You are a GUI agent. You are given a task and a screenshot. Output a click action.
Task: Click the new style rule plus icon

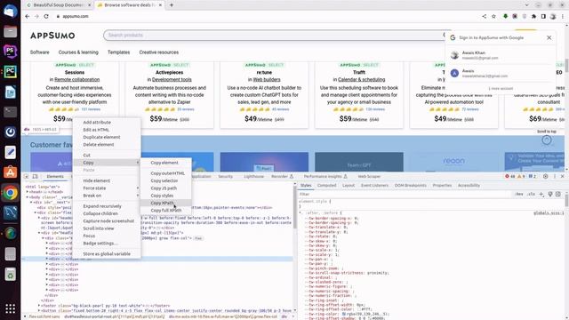pyautogui.click(x=541, y=194)
